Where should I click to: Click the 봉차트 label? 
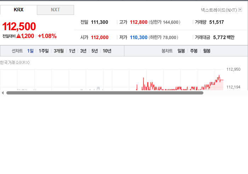167,51
